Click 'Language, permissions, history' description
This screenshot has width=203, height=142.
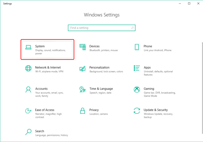[x=52, y=135]
